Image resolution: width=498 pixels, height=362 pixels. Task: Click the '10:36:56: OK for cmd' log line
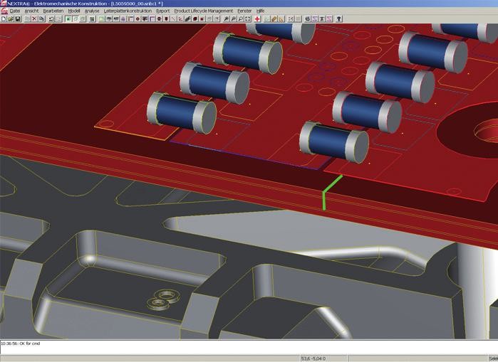[21, 344]
